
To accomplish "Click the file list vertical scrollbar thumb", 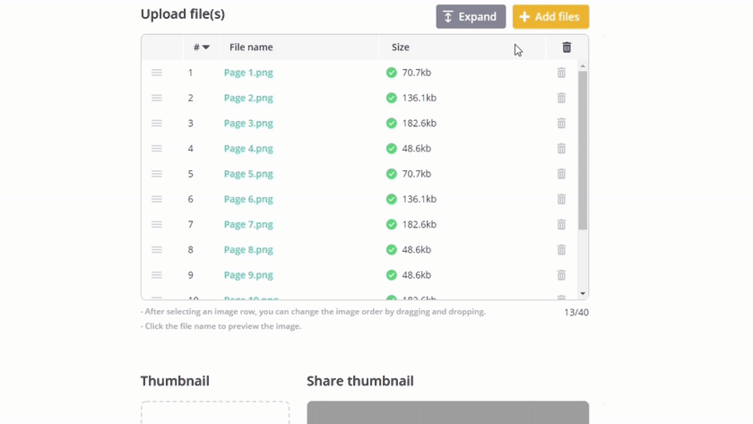I will click(x=583, y=151).
